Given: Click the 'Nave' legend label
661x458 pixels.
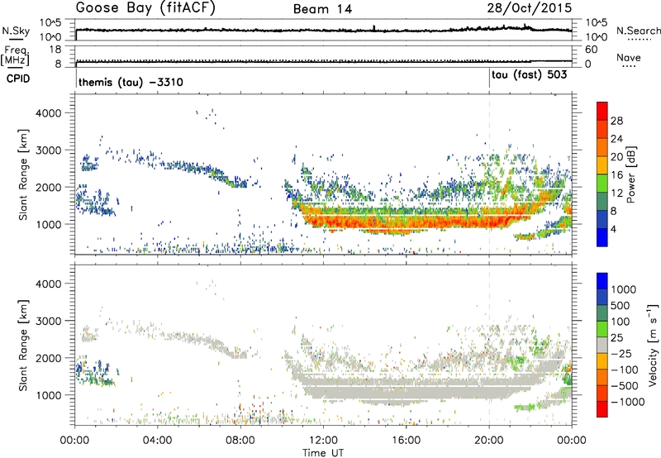Looking at the screenshot, I should (629, 58).
